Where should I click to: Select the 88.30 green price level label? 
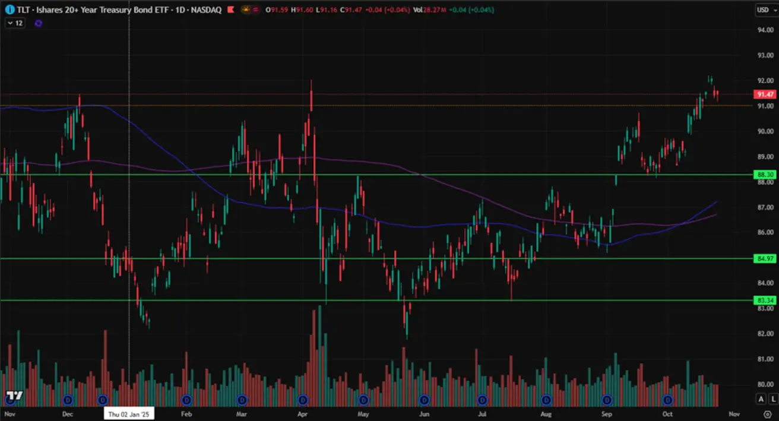(x=763, y=175)
